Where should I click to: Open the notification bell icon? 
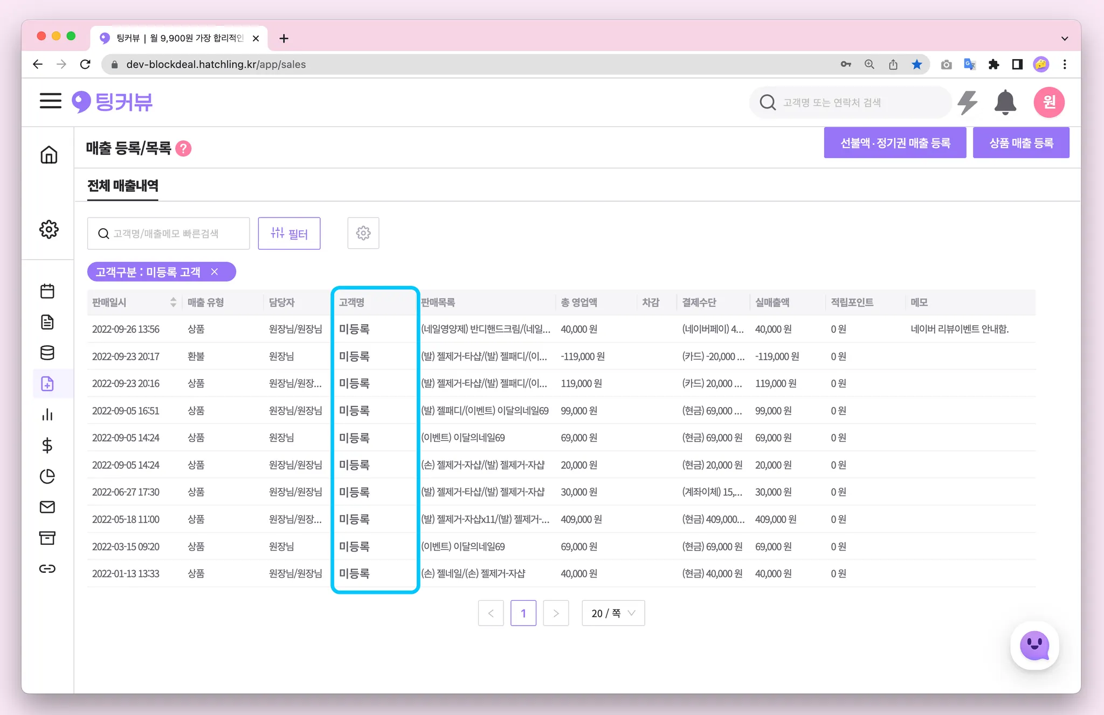click(1005, 102)
